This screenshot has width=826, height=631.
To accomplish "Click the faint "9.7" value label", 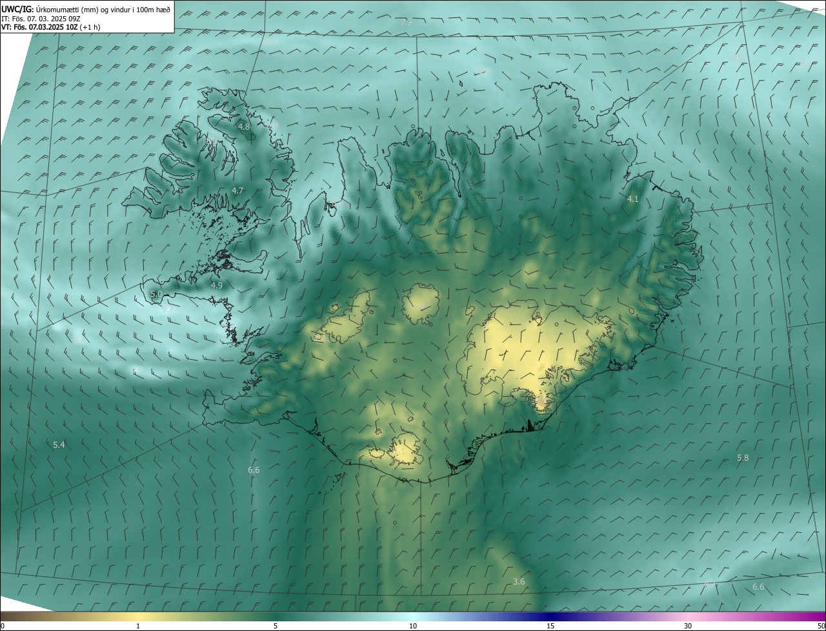I will coord(168,310).
